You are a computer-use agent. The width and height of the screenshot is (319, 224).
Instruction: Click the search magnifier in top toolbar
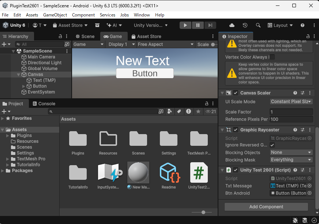tap(258, 25)
